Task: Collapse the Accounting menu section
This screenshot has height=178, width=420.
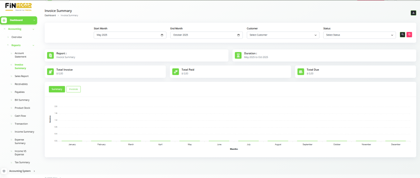Action: tap(33, 29)
